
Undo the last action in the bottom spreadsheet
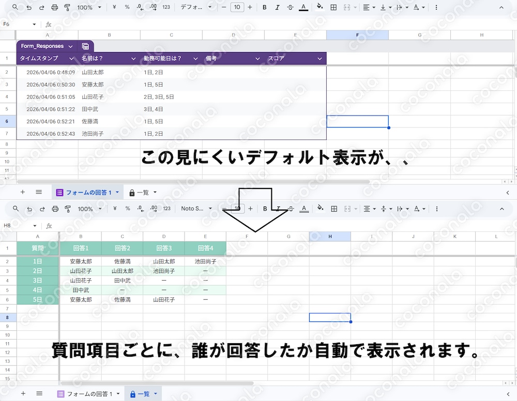(29, 208)
